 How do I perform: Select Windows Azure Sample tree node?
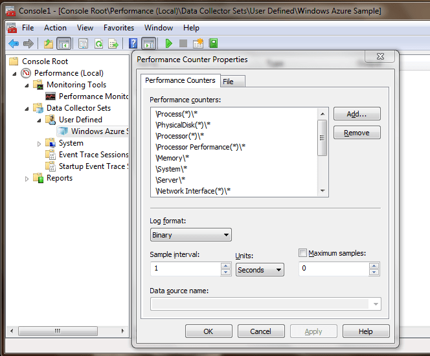93,131
